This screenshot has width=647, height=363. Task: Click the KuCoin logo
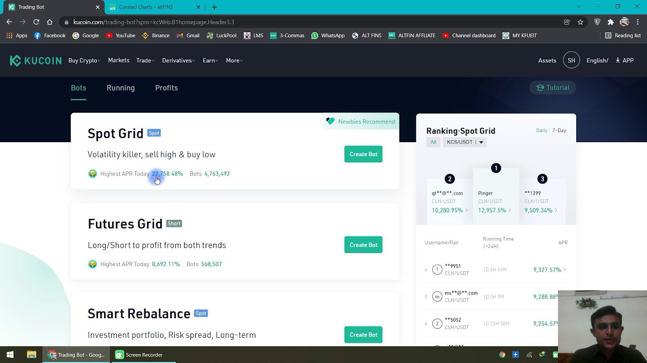coord(35,60)
